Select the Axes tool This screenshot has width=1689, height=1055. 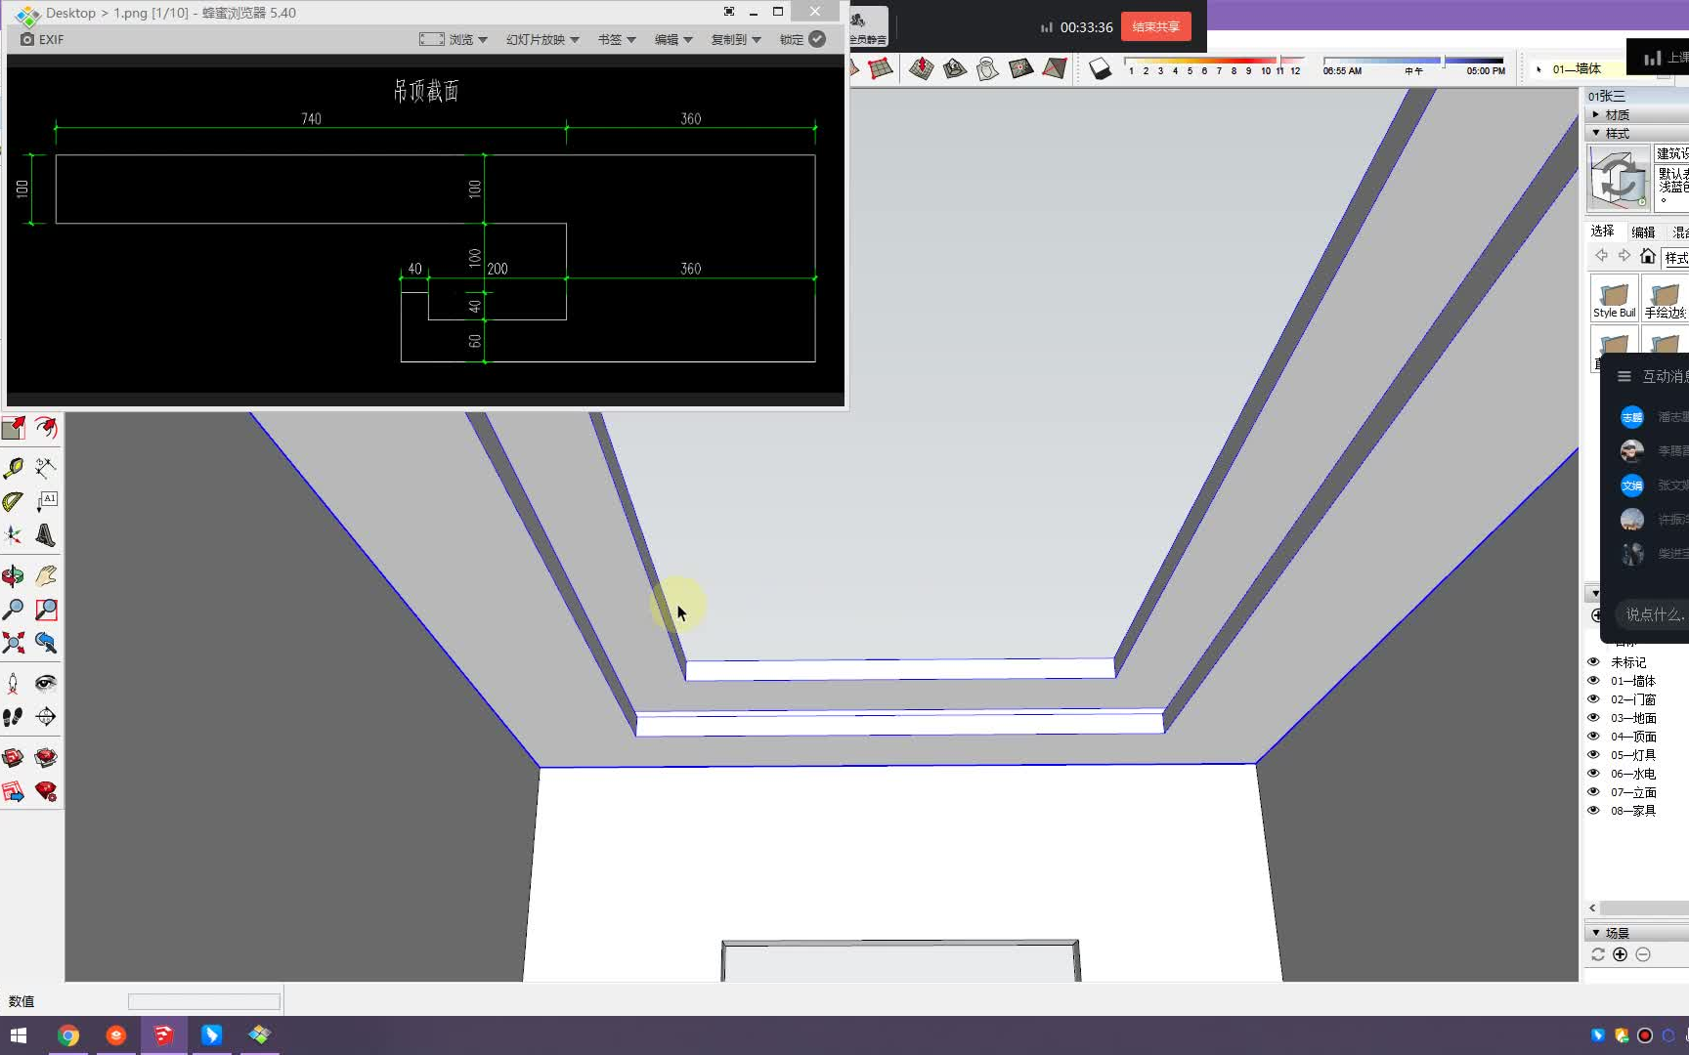tap(14, 534)
